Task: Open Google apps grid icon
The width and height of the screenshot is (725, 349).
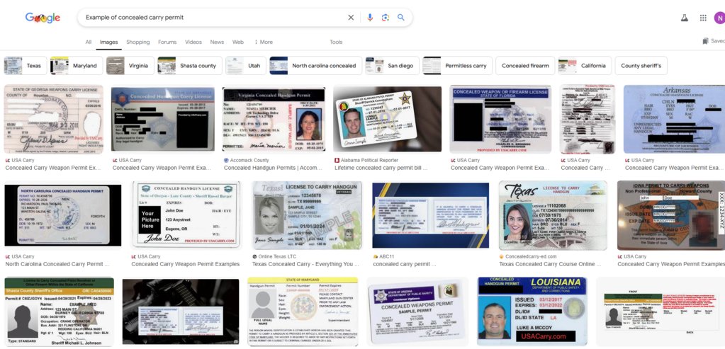Action: (x=703, y=18)
